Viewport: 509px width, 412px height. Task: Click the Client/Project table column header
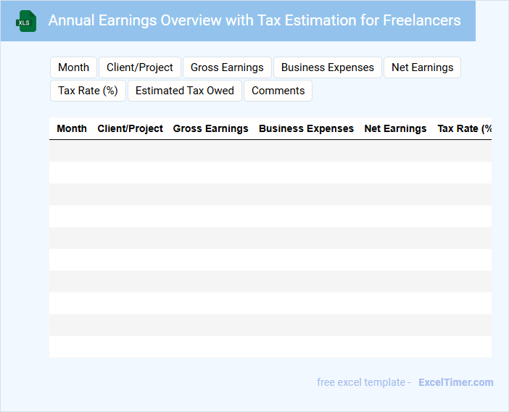[130, 128]
